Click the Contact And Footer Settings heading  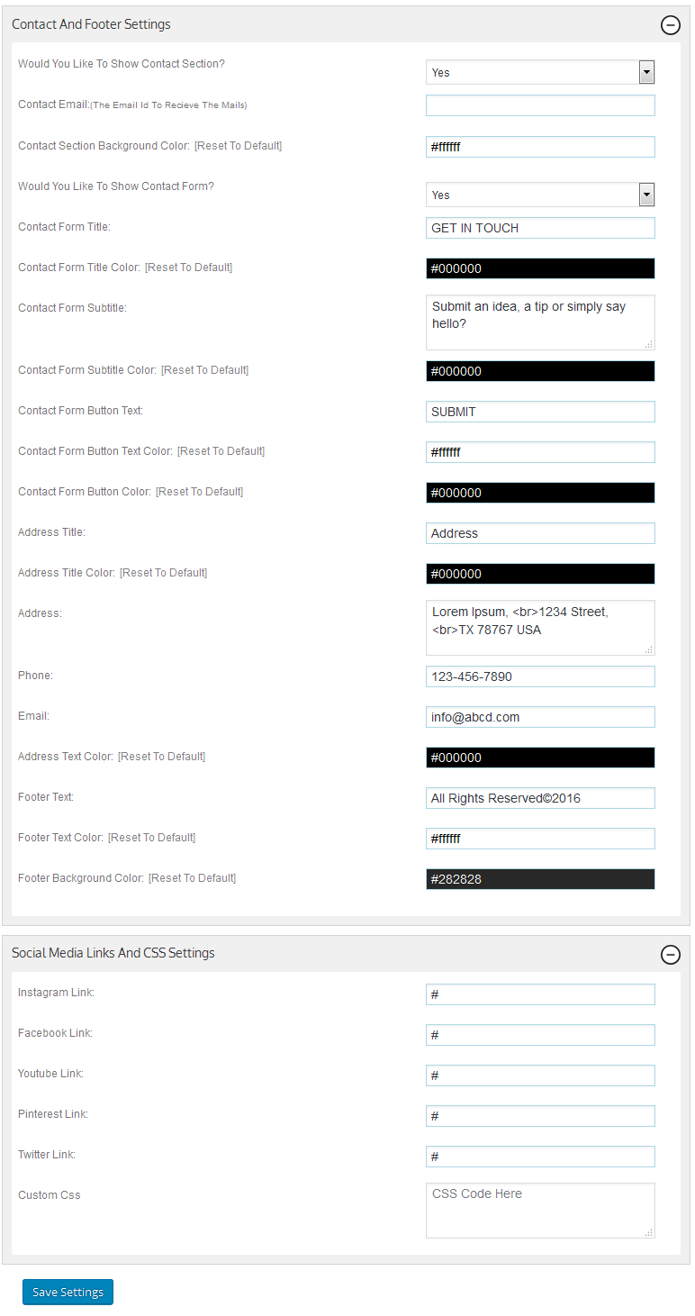click(91, 24)
